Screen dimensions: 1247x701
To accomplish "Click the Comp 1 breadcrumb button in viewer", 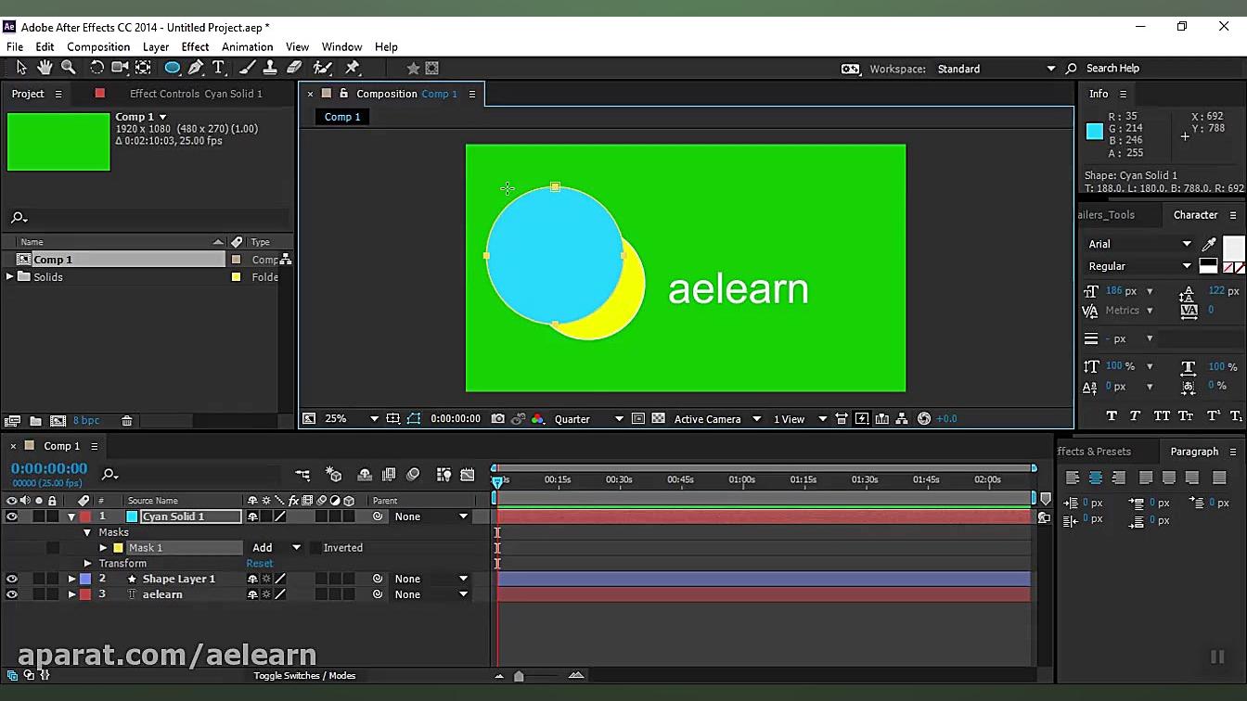I will (x=342, y=117).
